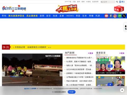127x95 pixels.
Task: Open the first yellow highlighted nav topic
Action: tap(16, 16)
